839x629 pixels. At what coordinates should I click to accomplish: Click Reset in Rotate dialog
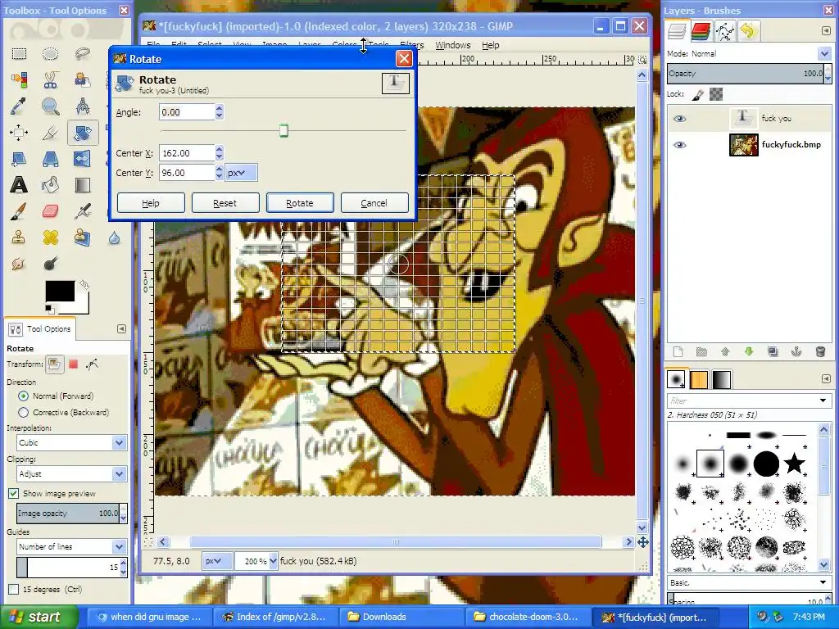point(224,203)
